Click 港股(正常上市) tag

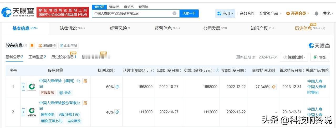pyautogui.click(x=52, y=121)
